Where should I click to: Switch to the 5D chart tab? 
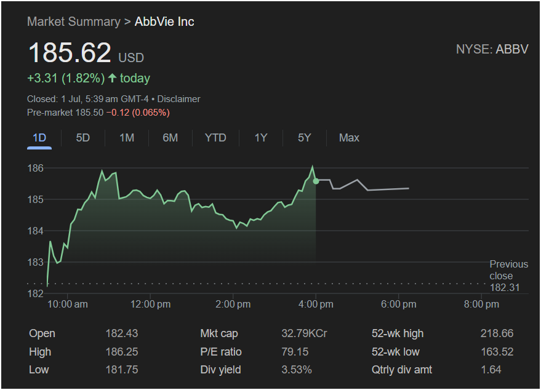(x=83, y=138)
